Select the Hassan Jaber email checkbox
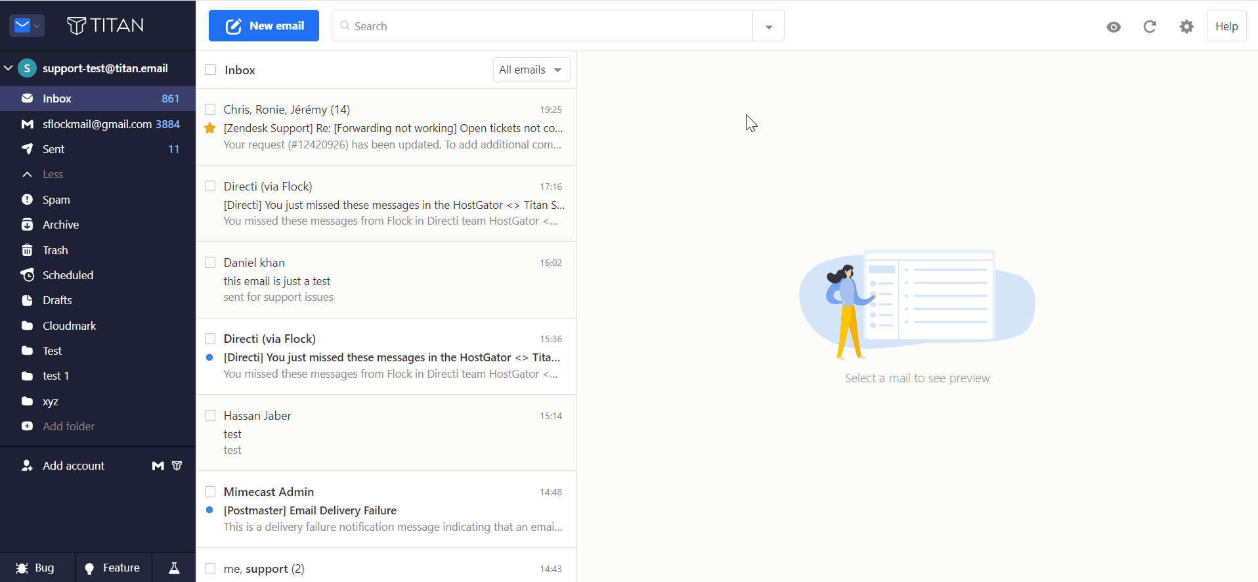The width and height of the screenshot is (1258, 582). (x=210, y=415)
